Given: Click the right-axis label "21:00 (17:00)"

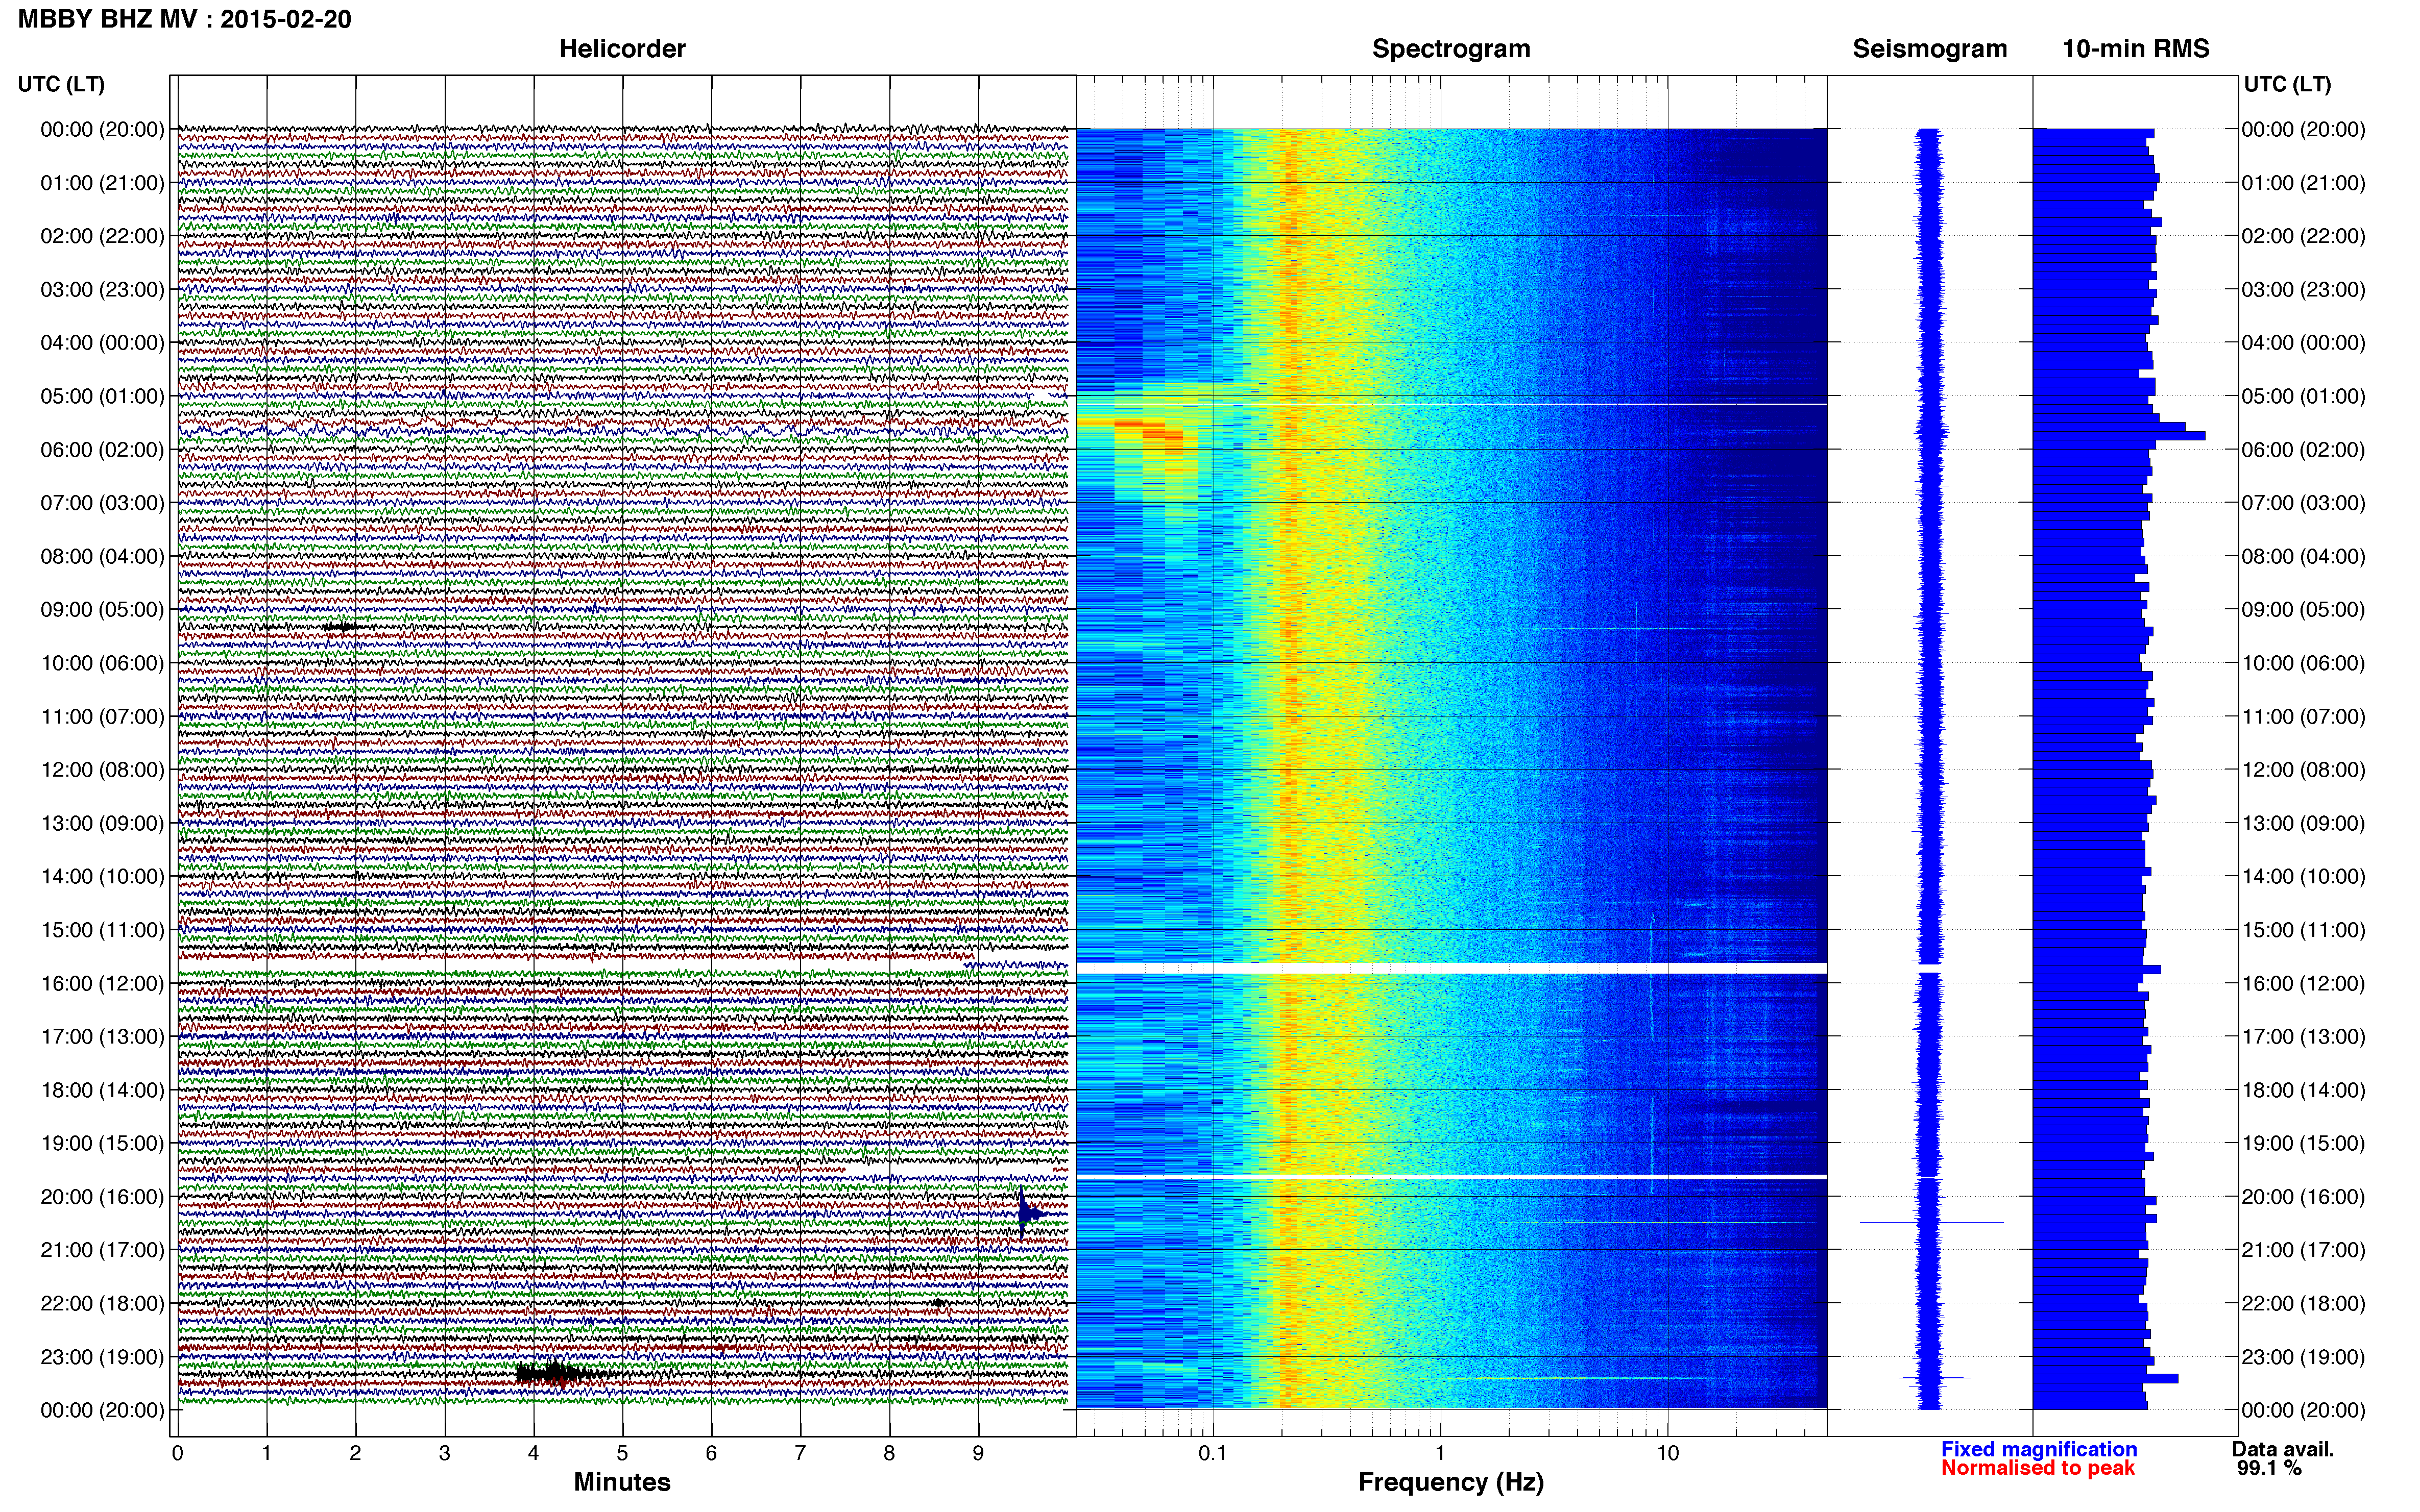Looking at the screenshot, I should pyautogui.click(x=2304, y=1250).
